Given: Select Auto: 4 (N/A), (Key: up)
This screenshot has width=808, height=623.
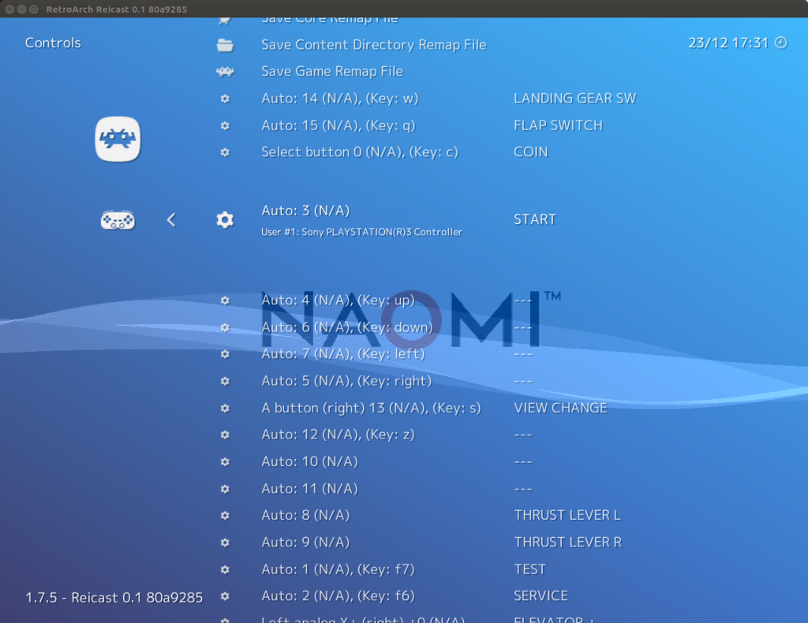Looking at the screenshot, I should coord(338,300).
